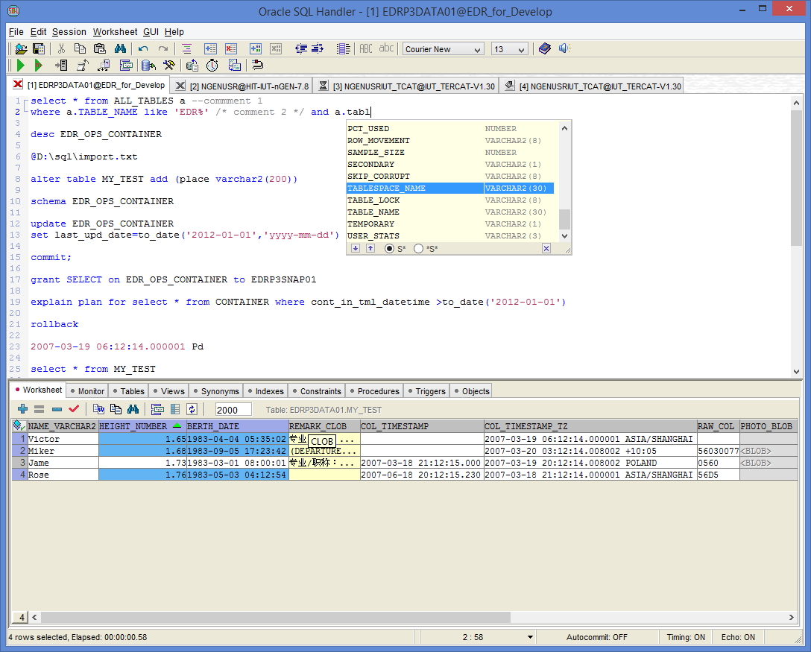
Task: Expand the cursor position 2 : 58 dropdown
Action: click(530, 638)
